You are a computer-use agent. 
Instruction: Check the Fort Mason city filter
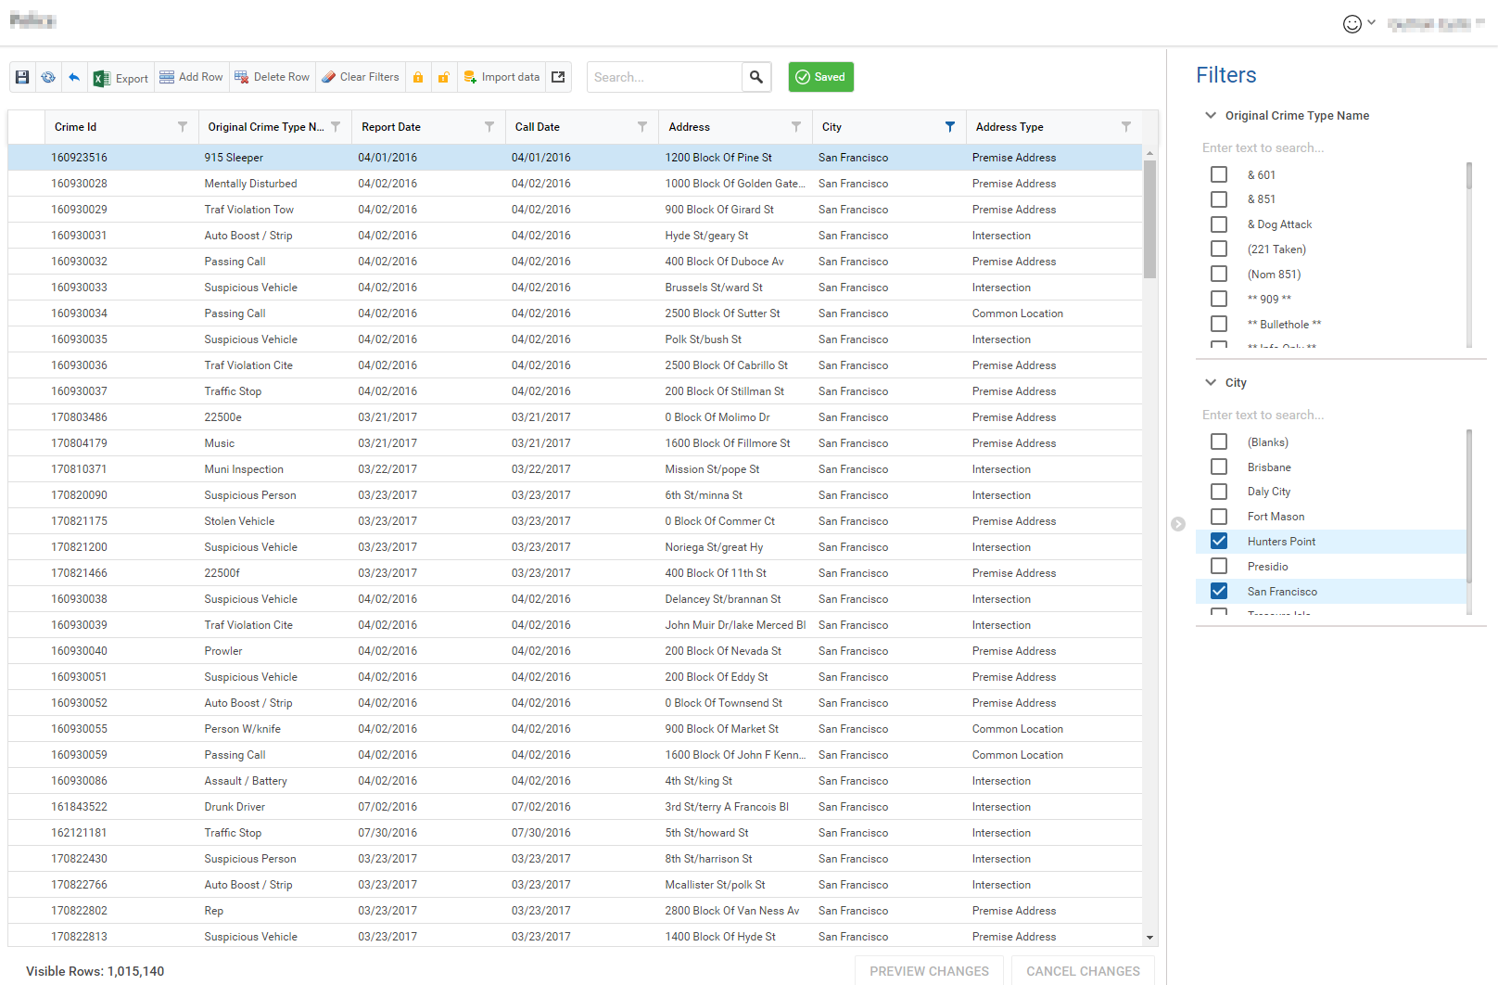coord(1219,517)
